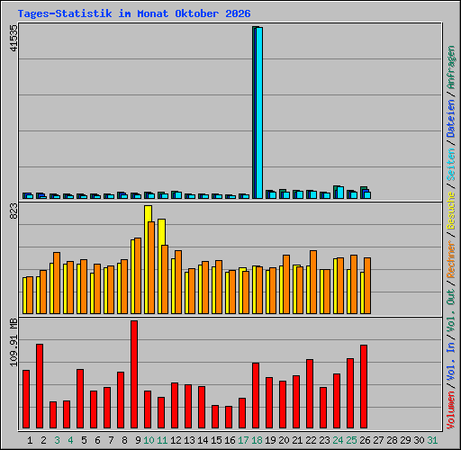Click green day label 17
The width and height of the screenshot is (461, 450).
tap(243, 440)
